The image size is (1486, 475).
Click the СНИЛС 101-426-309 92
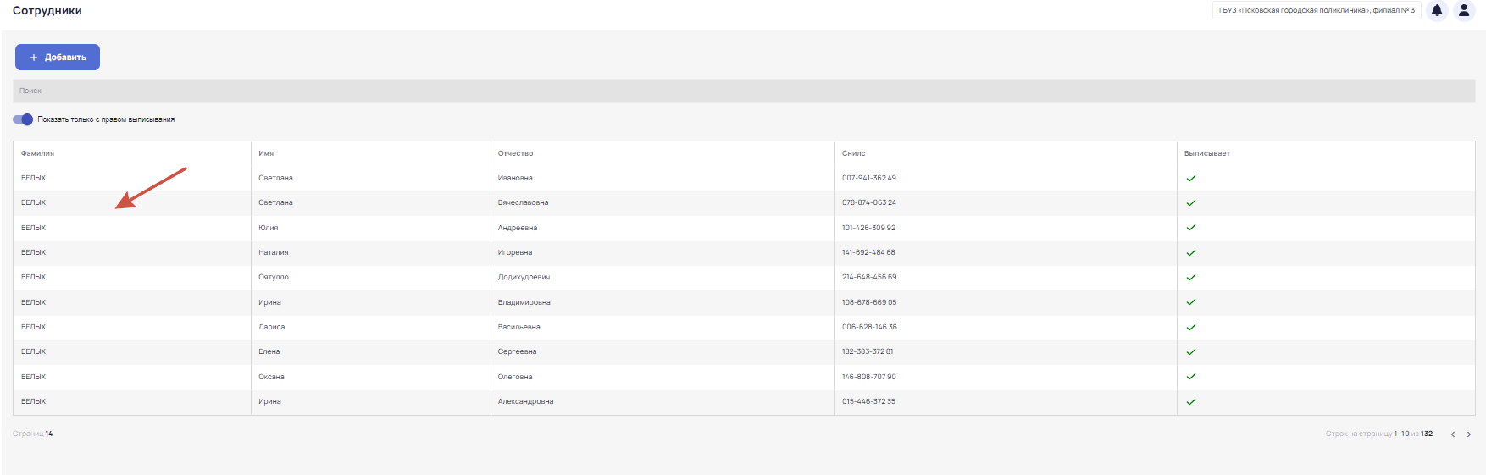(868, 228)
